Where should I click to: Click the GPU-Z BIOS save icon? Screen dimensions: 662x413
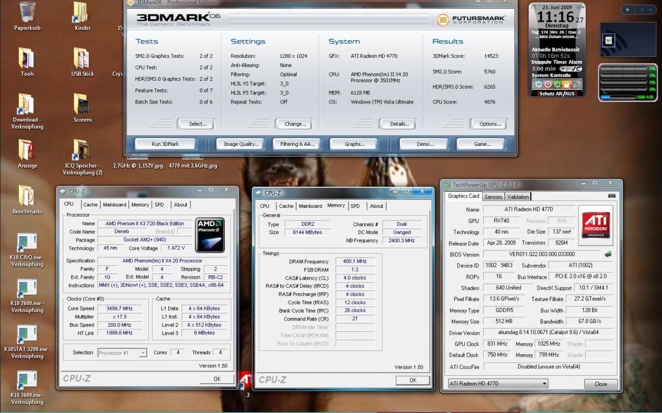coord(608,254)
